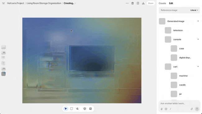
Task: Switch to the Edit tab
Action: (x=171, y=3)
